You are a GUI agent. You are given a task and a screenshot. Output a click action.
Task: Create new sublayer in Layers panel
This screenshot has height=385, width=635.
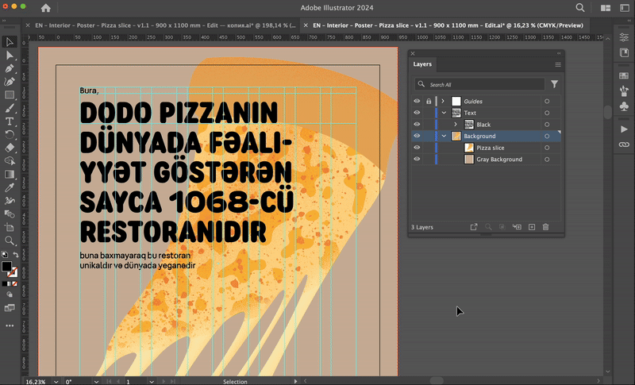tap(518, 227)
